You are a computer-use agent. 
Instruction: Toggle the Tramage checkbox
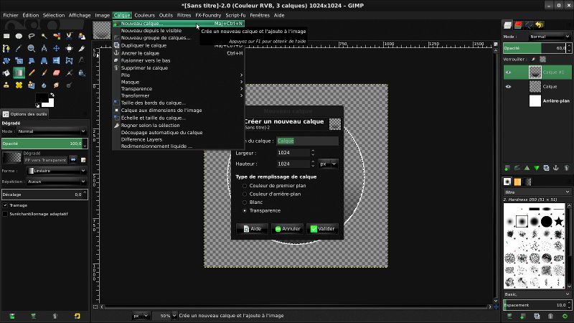(5, 205)
